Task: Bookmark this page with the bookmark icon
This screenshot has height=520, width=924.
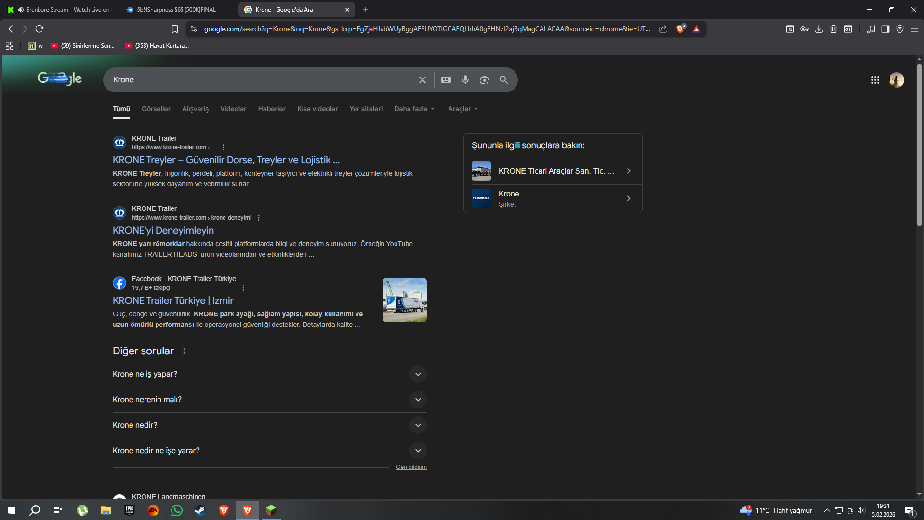Action: tap(175, 29)
